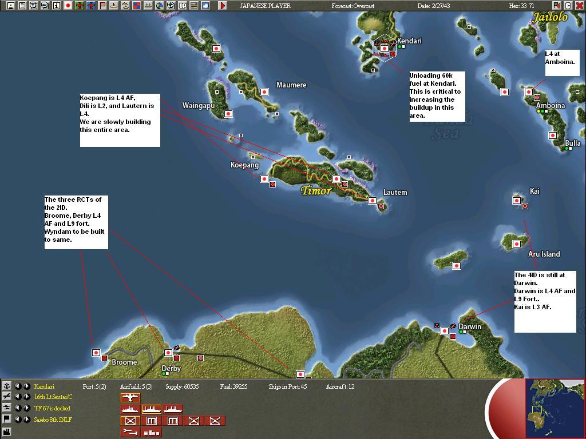
Task: Select the last infantry unit counter
Action: pyautogui.click(x=215, y=421)
